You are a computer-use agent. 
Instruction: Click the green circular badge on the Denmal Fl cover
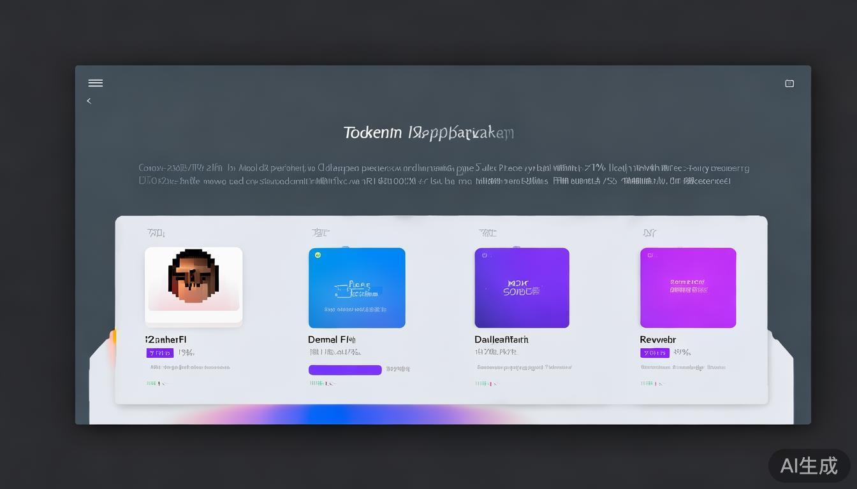point(318,255)
